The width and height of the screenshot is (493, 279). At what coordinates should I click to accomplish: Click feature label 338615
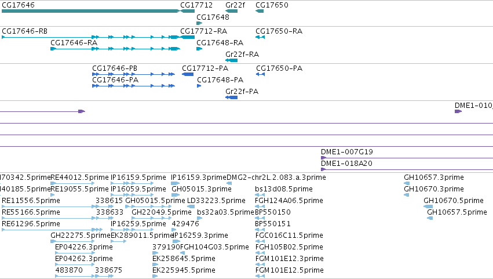pyautogui.click(x=109, y=201)
